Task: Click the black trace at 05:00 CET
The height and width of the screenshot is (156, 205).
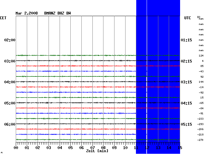Action: 98,103
